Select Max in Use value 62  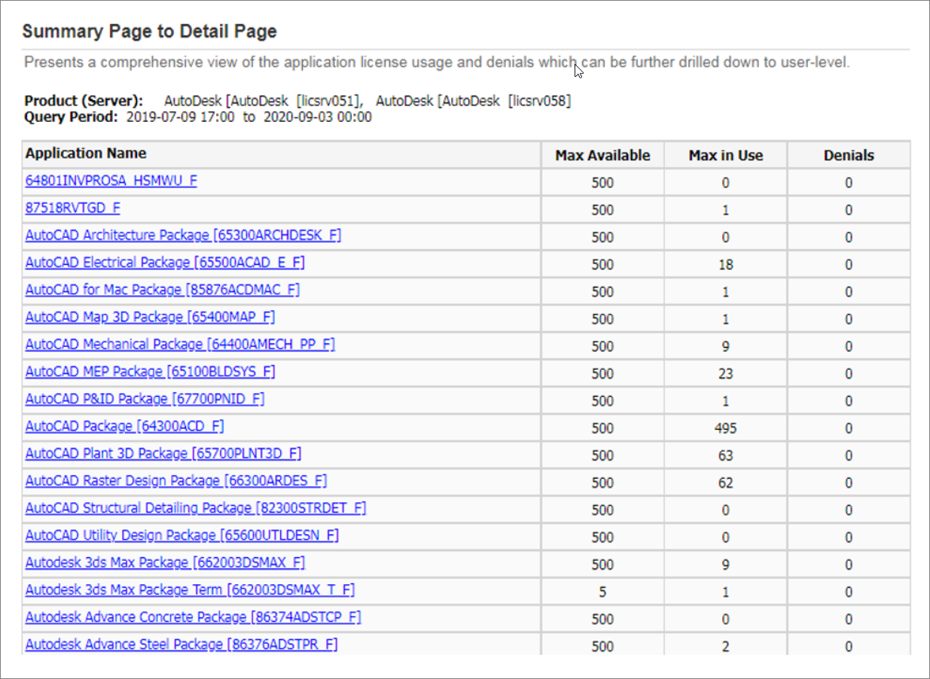[726, 483]
